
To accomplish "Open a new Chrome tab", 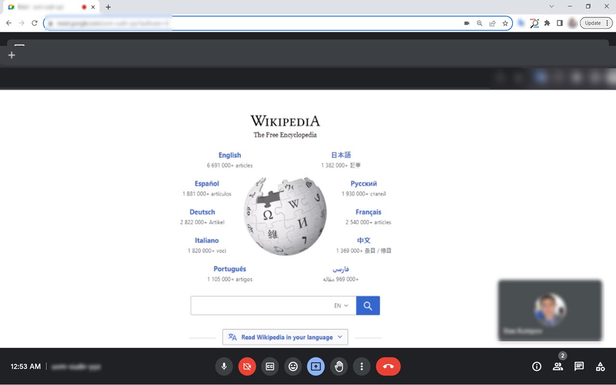I will tap(108, 7).
